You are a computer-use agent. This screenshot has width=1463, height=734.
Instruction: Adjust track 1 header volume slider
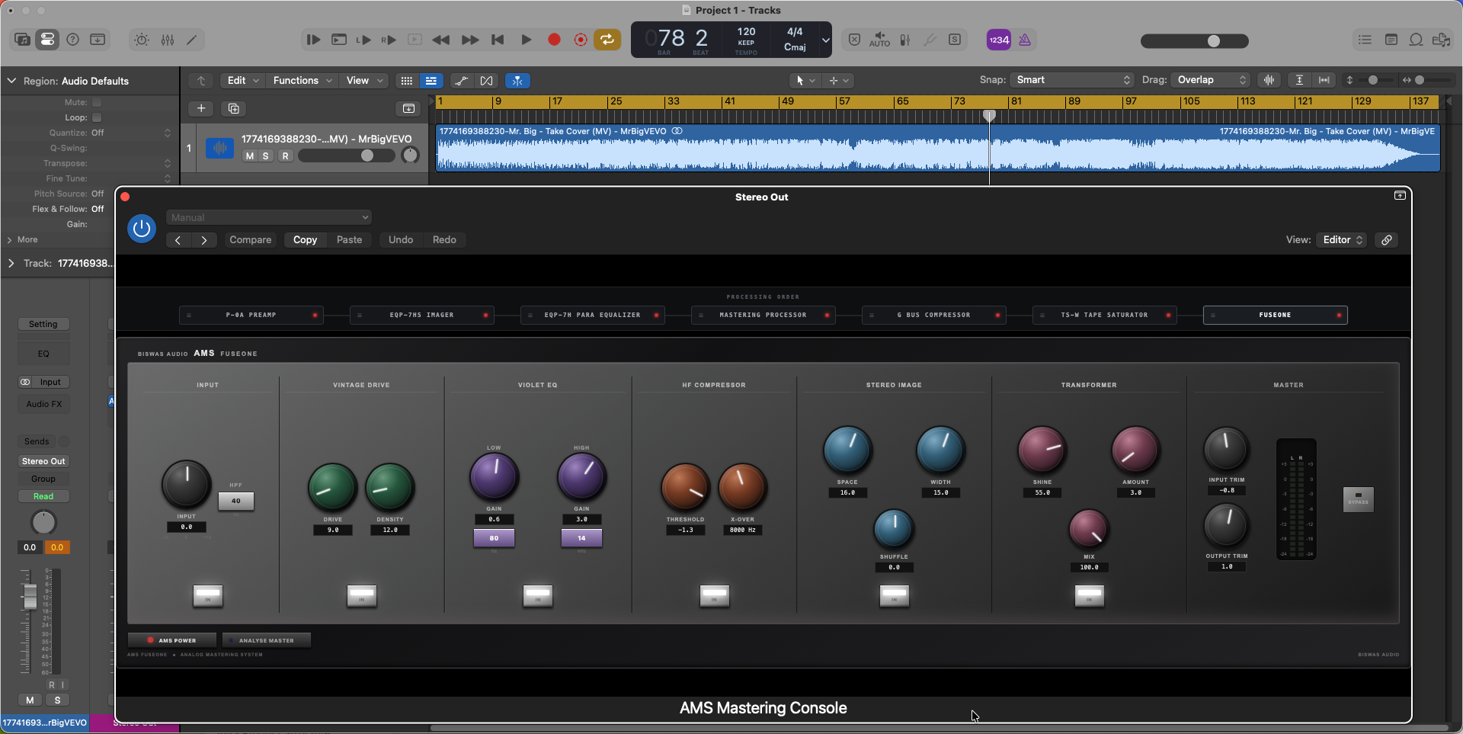click(346, 155)
